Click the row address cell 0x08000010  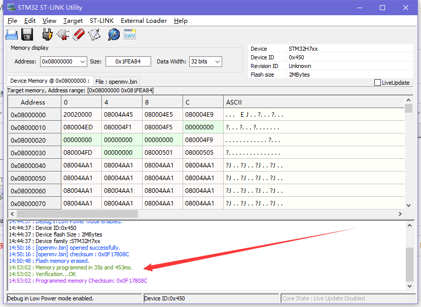click(x=34, y=127)
